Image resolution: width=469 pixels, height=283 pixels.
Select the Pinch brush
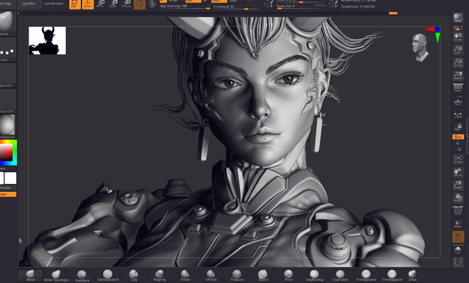pos(289,276)
